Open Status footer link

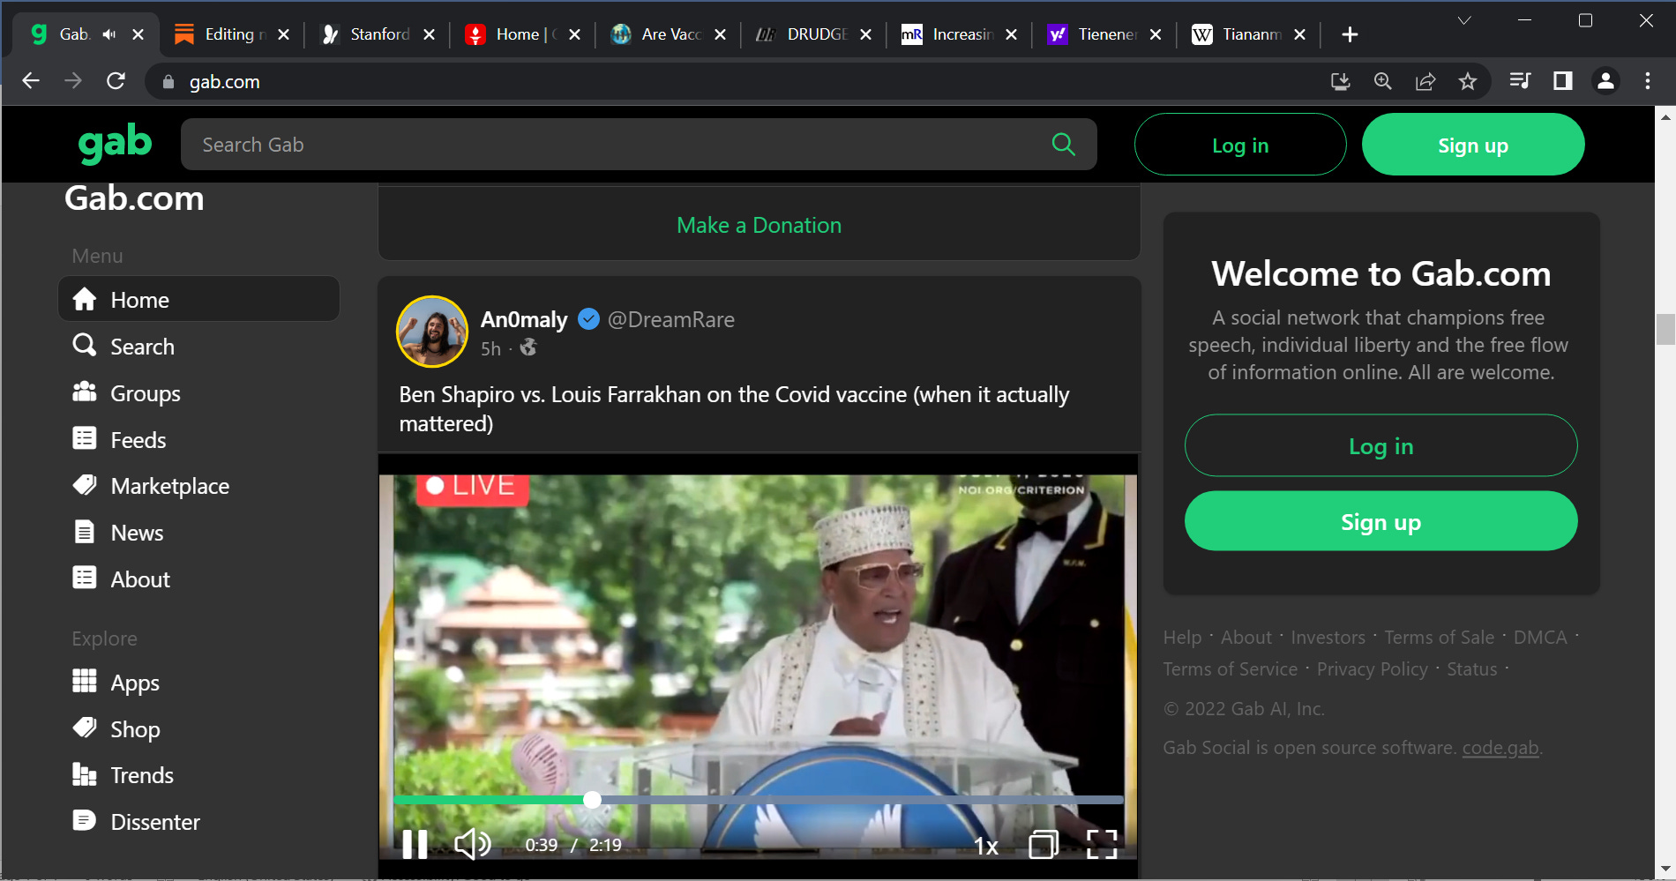[x=1471, y=669]
